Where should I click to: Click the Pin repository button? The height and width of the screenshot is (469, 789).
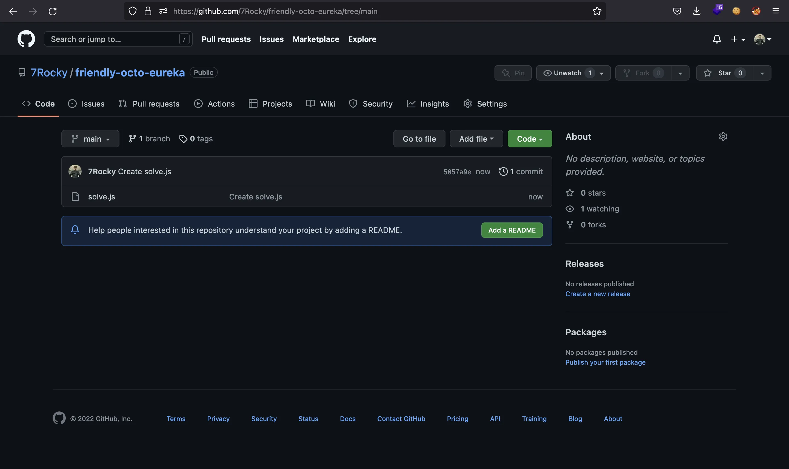click(513, 73)
